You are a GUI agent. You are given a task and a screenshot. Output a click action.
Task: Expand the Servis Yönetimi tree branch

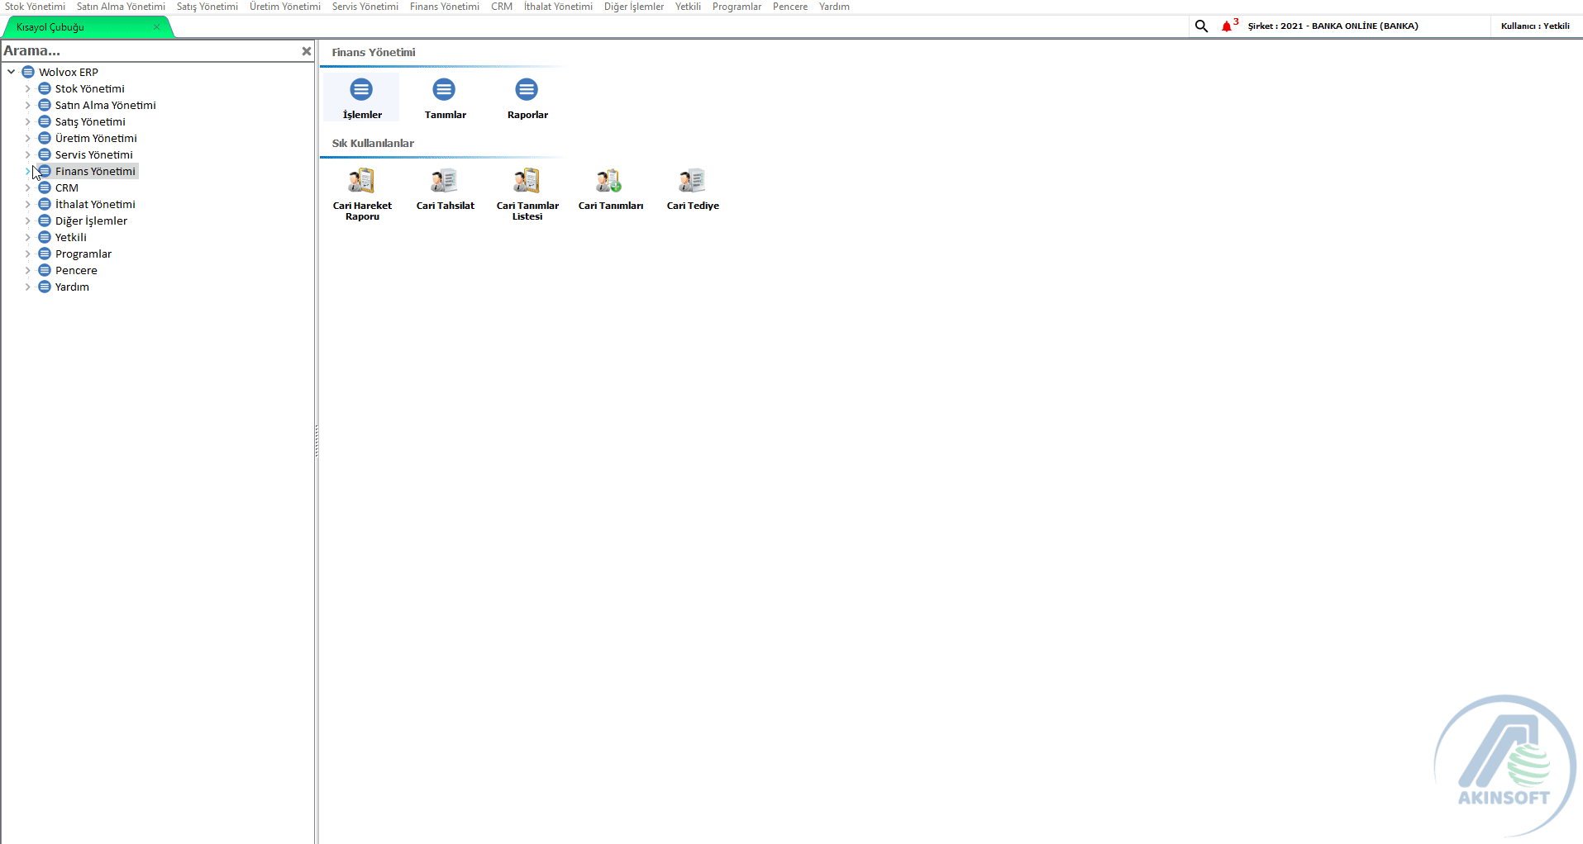coord(27,154)
